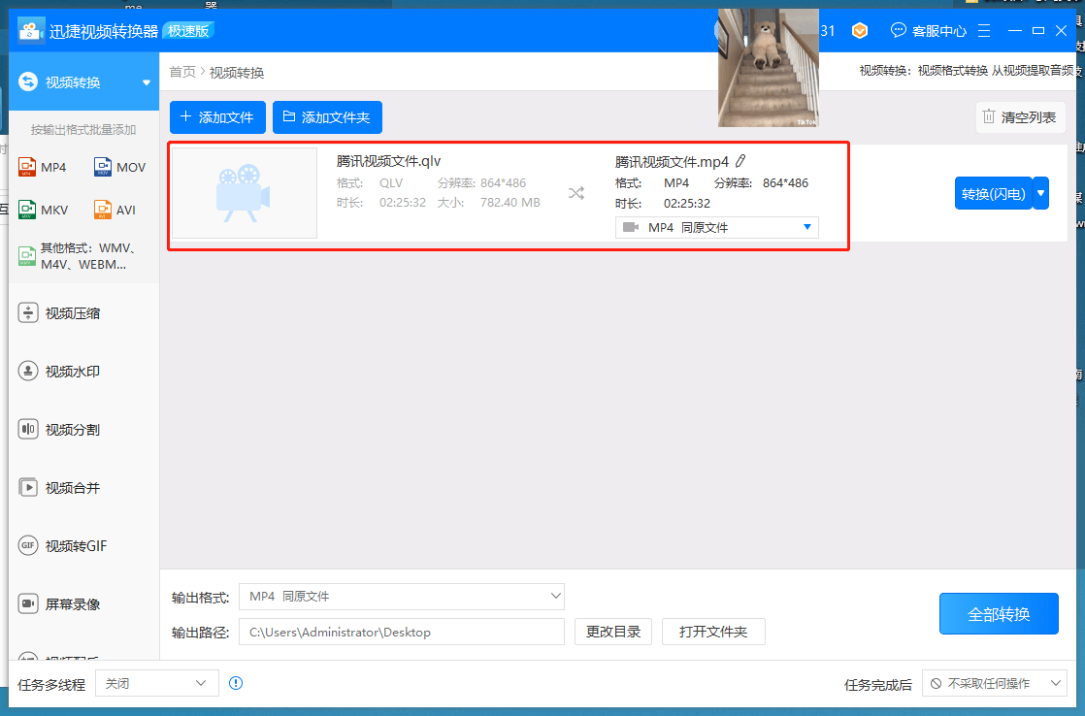Click the output path input field
The width and height of the screenshot is (1085, 716).
tap(402, 631)
